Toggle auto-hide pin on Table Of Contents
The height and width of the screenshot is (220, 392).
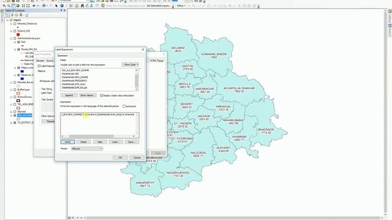pyautogui.click(x=61, y=10)
